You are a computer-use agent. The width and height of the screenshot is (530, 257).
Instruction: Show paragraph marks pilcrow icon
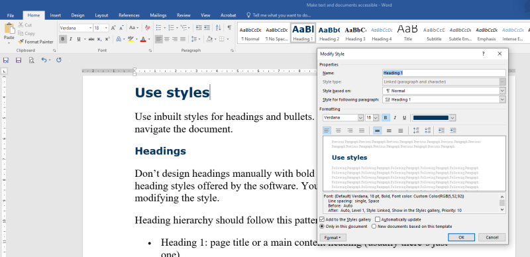pyautogui.click(x=229, y=28)
